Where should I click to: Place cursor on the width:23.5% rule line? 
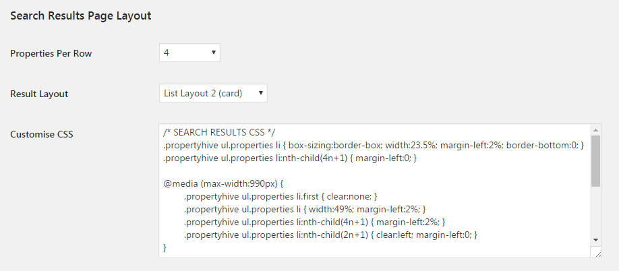[x=373, y=145]
